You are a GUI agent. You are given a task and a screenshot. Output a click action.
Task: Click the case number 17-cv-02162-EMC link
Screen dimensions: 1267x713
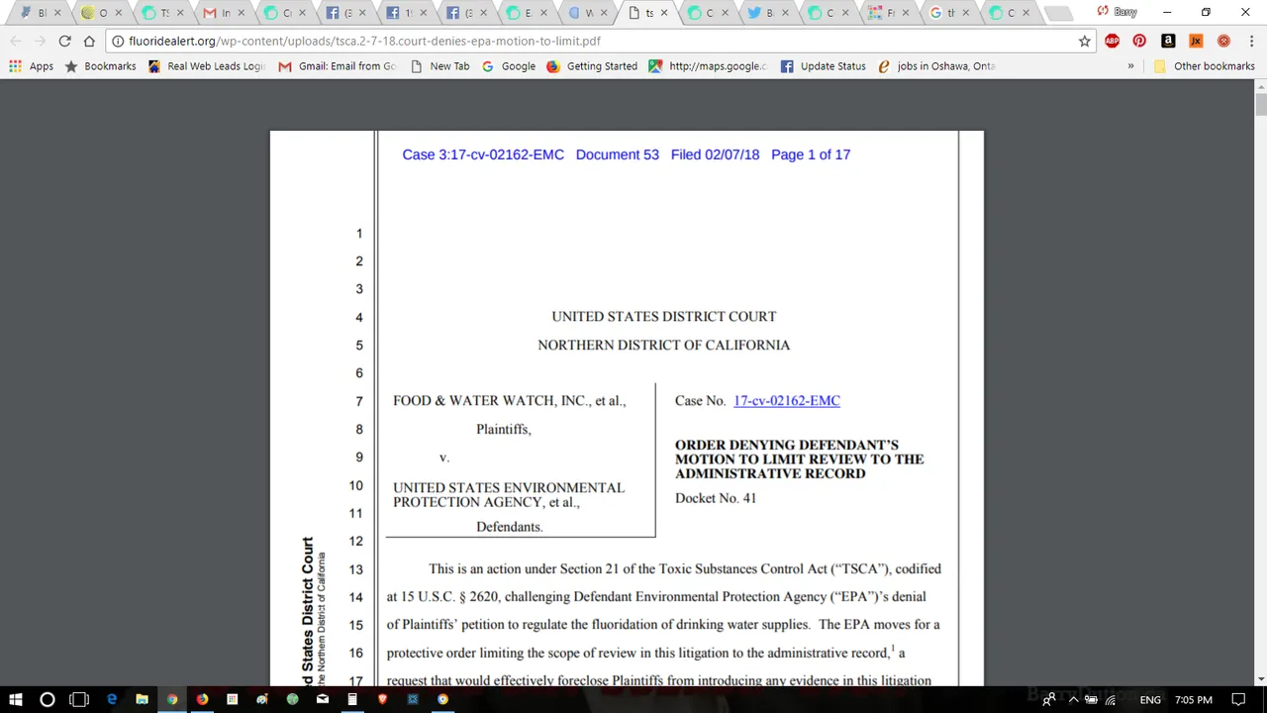(x=787, y=401)
